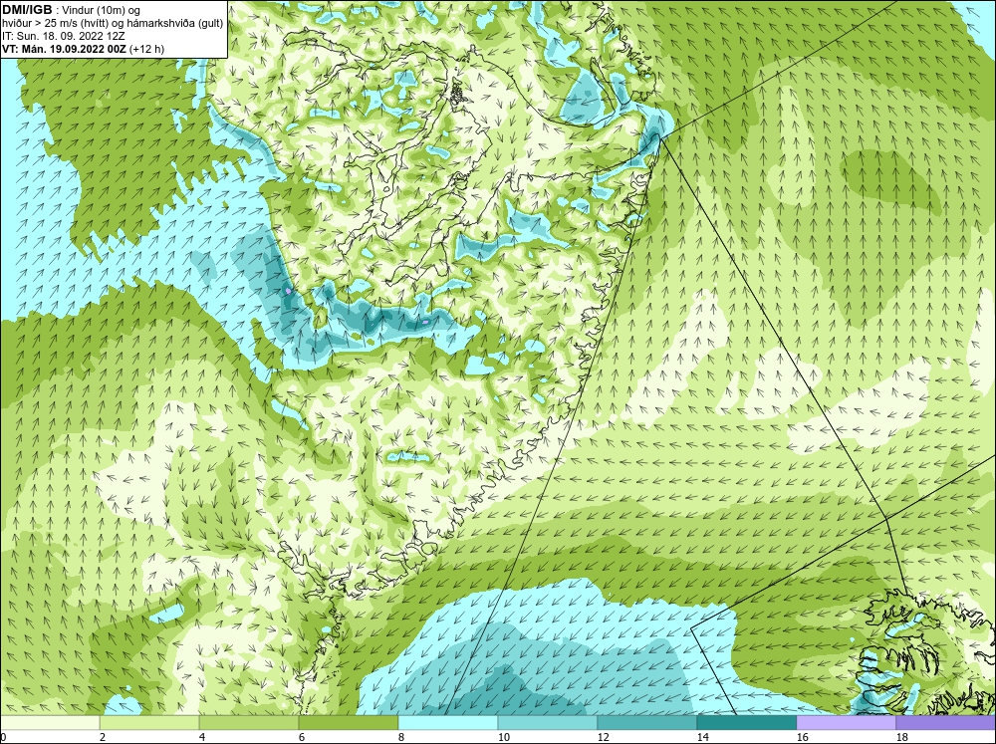Click the 0–2 m/s pale cream legend swatch

pyautogui.click(x=50, y=723)
